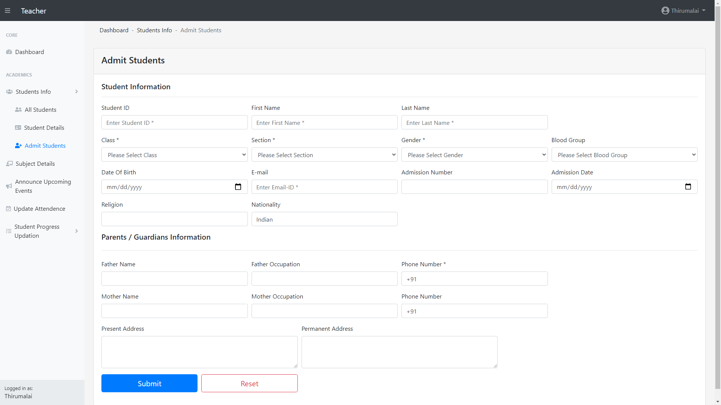Expand the Students Info sidebar chevron
This screenshot has width=721, height=405.
77,91
